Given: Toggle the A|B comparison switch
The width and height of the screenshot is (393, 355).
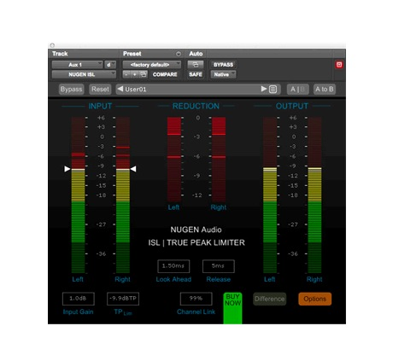Looking at the screenshot, I should (297, 90).
